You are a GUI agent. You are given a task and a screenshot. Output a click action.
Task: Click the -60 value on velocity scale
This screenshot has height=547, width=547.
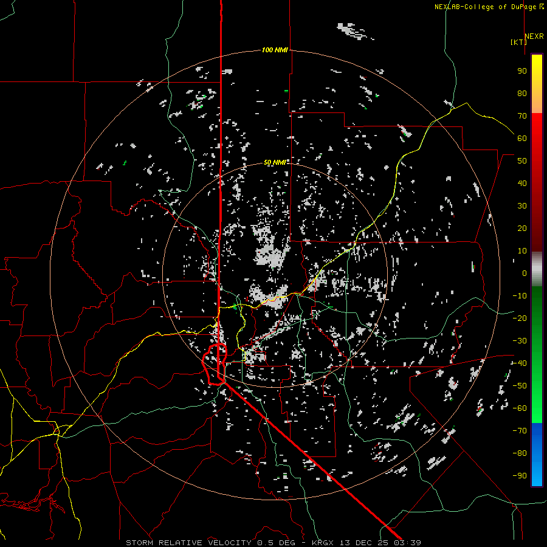click(x=520, y=408)
